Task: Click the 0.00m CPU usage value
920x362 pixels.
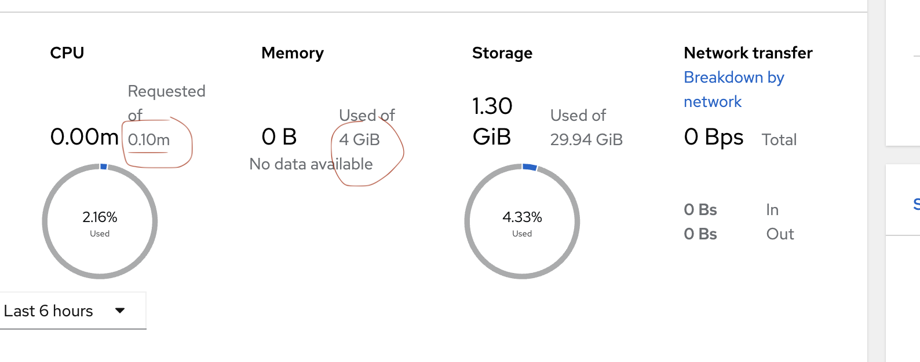Action: [85, 137]
